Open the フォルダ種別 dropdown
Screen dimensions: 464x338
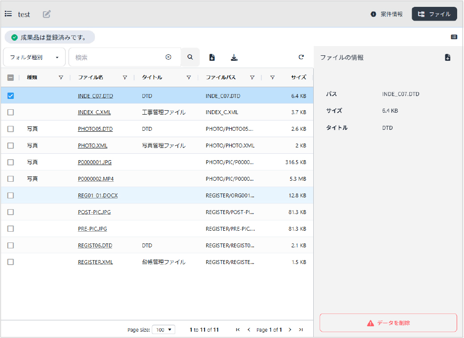click(34, 57)
